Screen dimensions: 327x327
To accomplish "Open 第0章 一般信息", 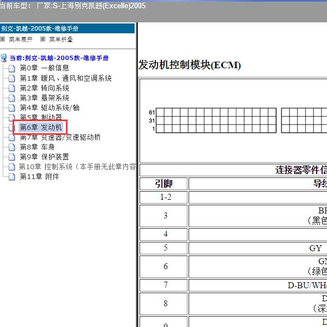I will point(44,68).
